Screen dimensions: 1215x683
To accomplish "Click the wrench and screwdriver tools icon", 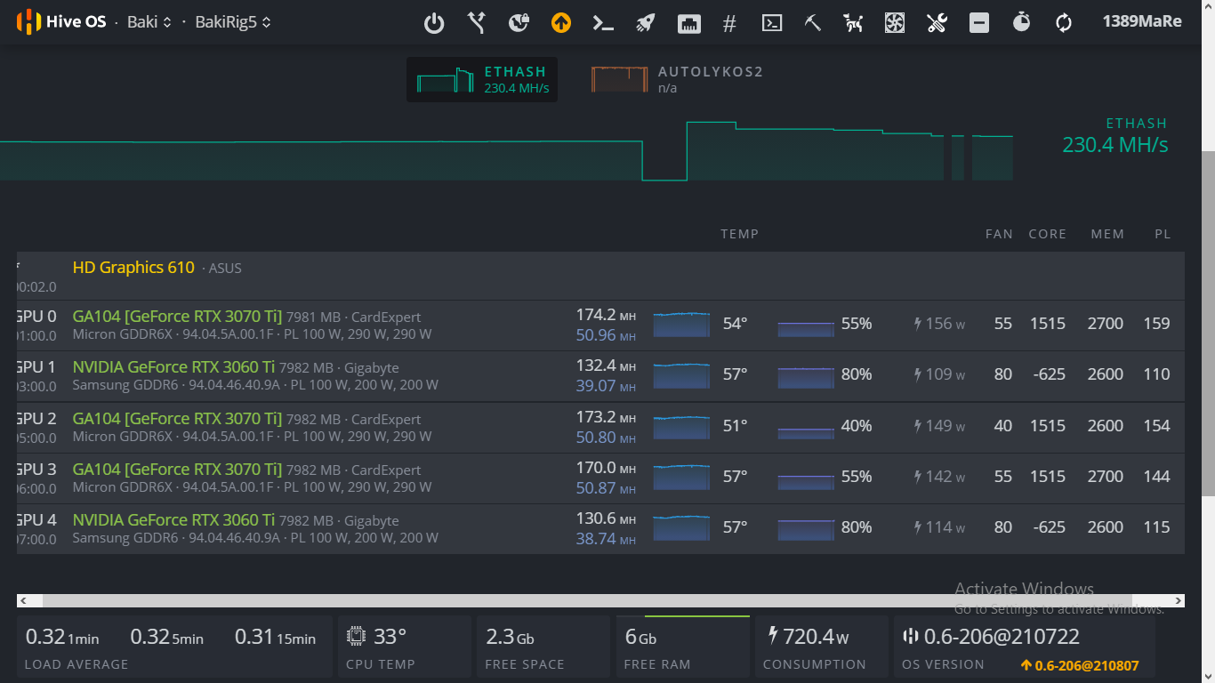I will tap(937, 23).
